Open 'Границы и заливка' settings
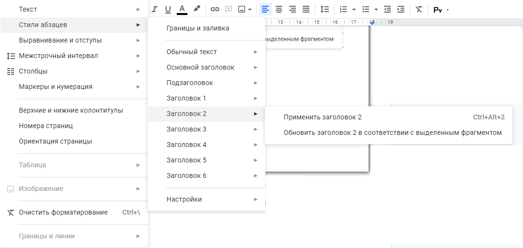This screenshot has height=248, width=523. [x=198, y=28]
